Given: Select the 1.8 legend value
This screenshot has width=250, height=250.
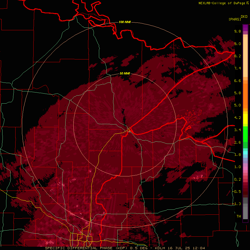Looking at the screenshot, I should 237,155.
